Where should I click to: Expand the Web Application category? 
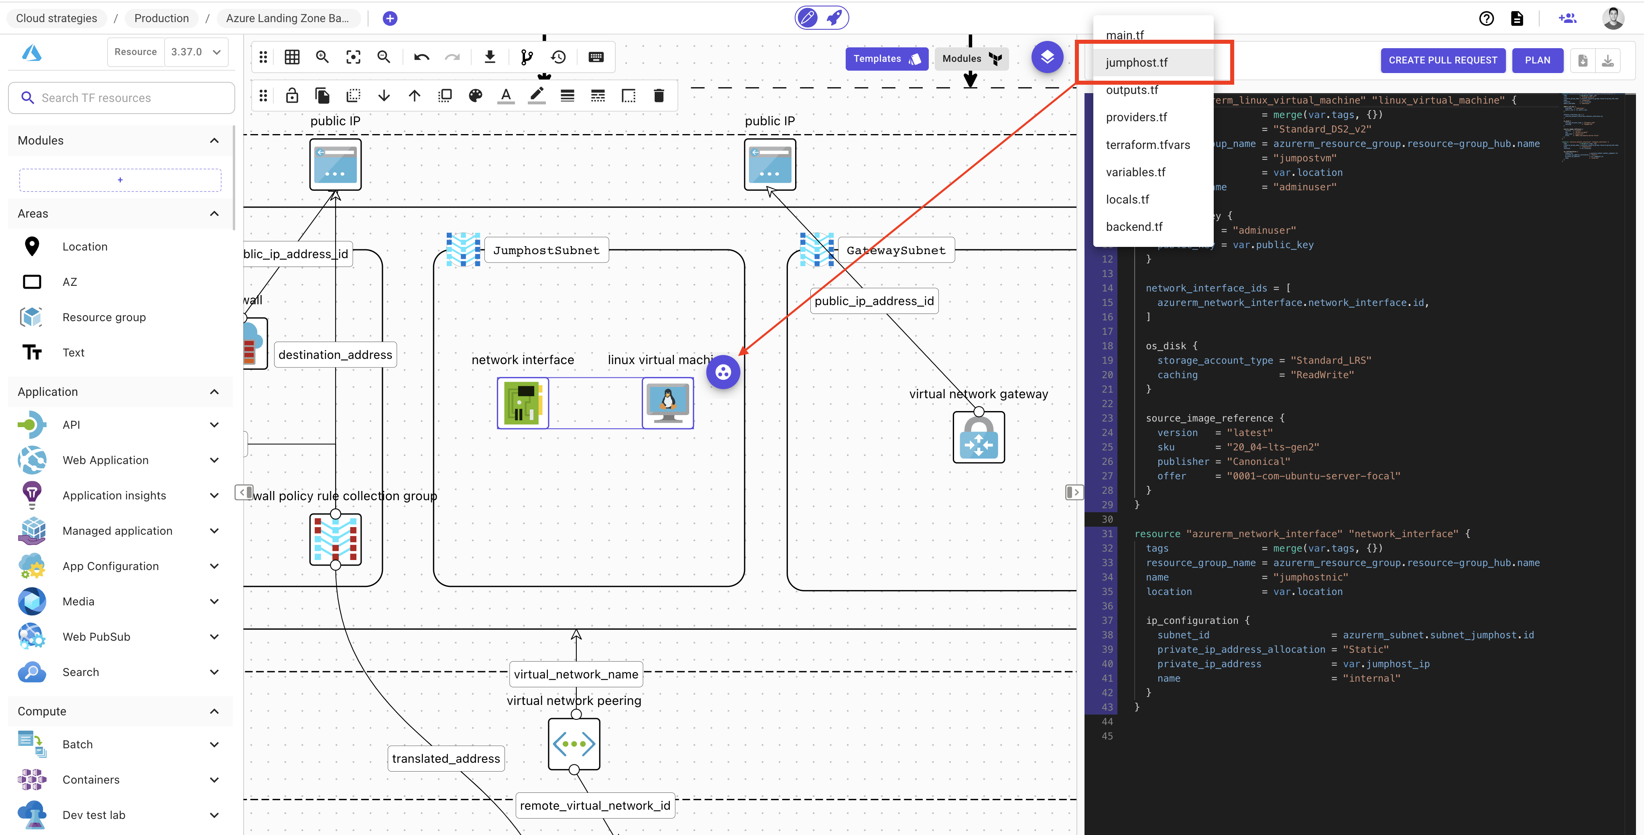point(214,460)
